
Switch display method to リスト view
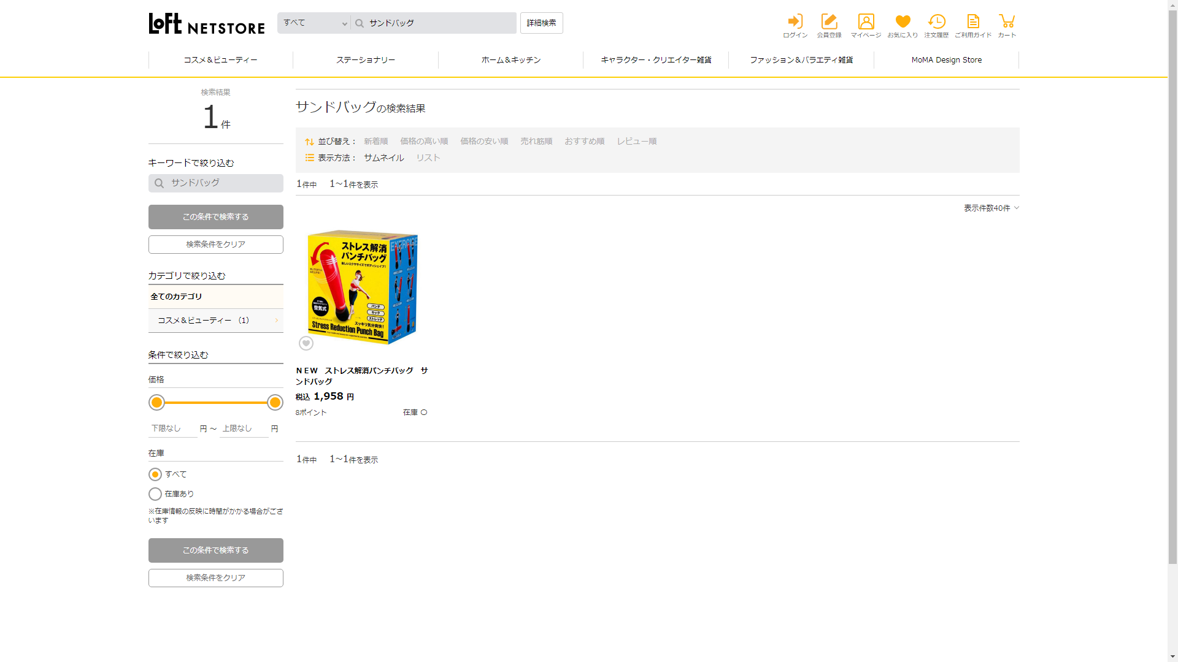point(428,158)
